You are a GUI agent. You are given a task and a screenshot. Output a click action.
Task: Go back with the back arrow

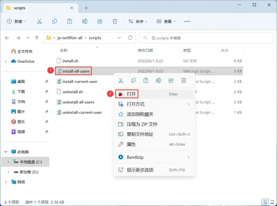(x=7, y=38)
